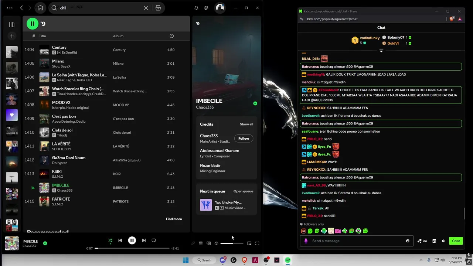Open IMBECILE title in Now Playing panel
Screen dimensions: 473x266
point(209,101)
